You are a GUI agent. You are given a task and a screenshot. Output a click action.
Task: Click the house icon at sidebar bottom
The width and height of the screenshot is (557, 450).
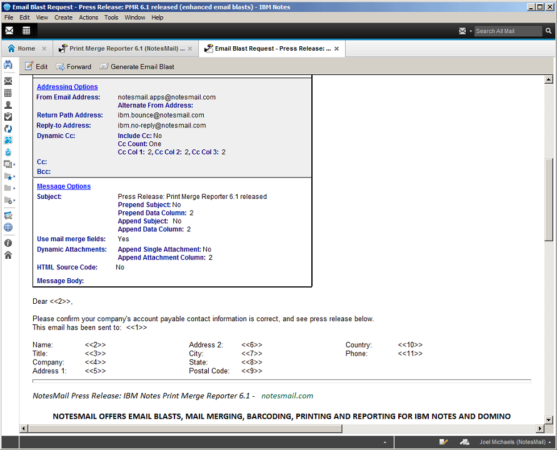(x=8, y=255)
